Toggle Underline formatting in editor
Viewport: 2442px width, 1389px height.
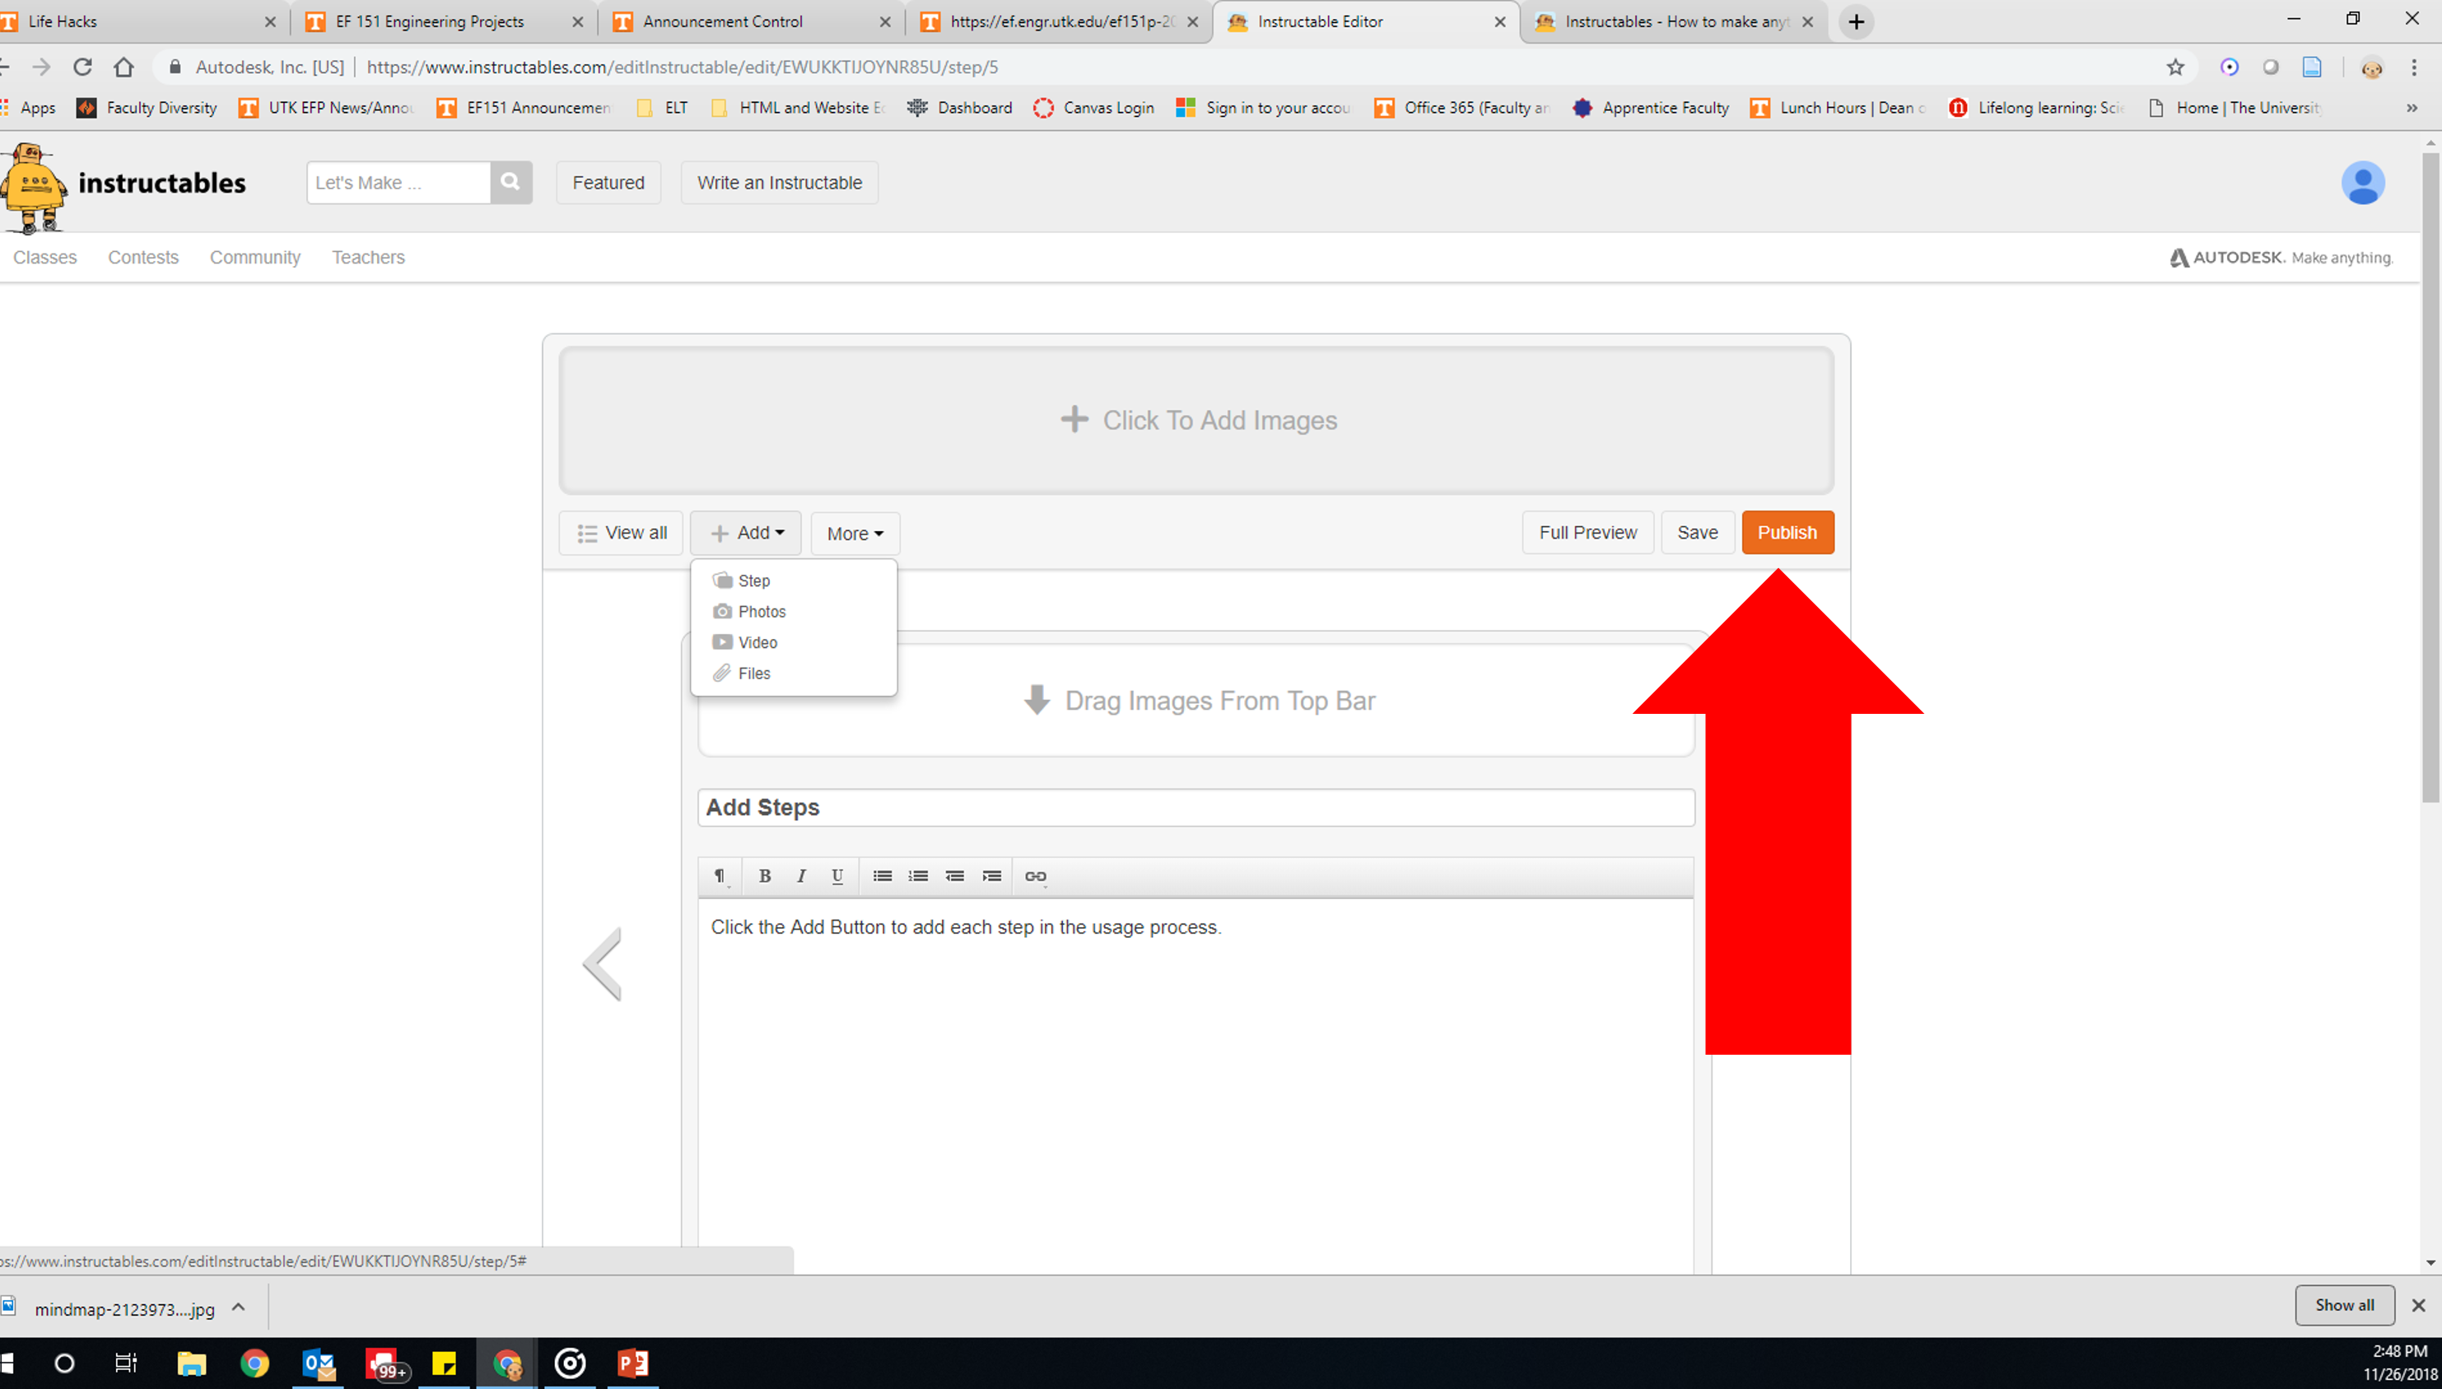839,876
